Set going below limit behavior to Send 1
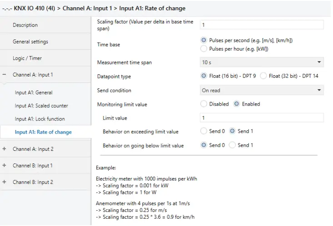The image size is (333, 226). [233, 145]
